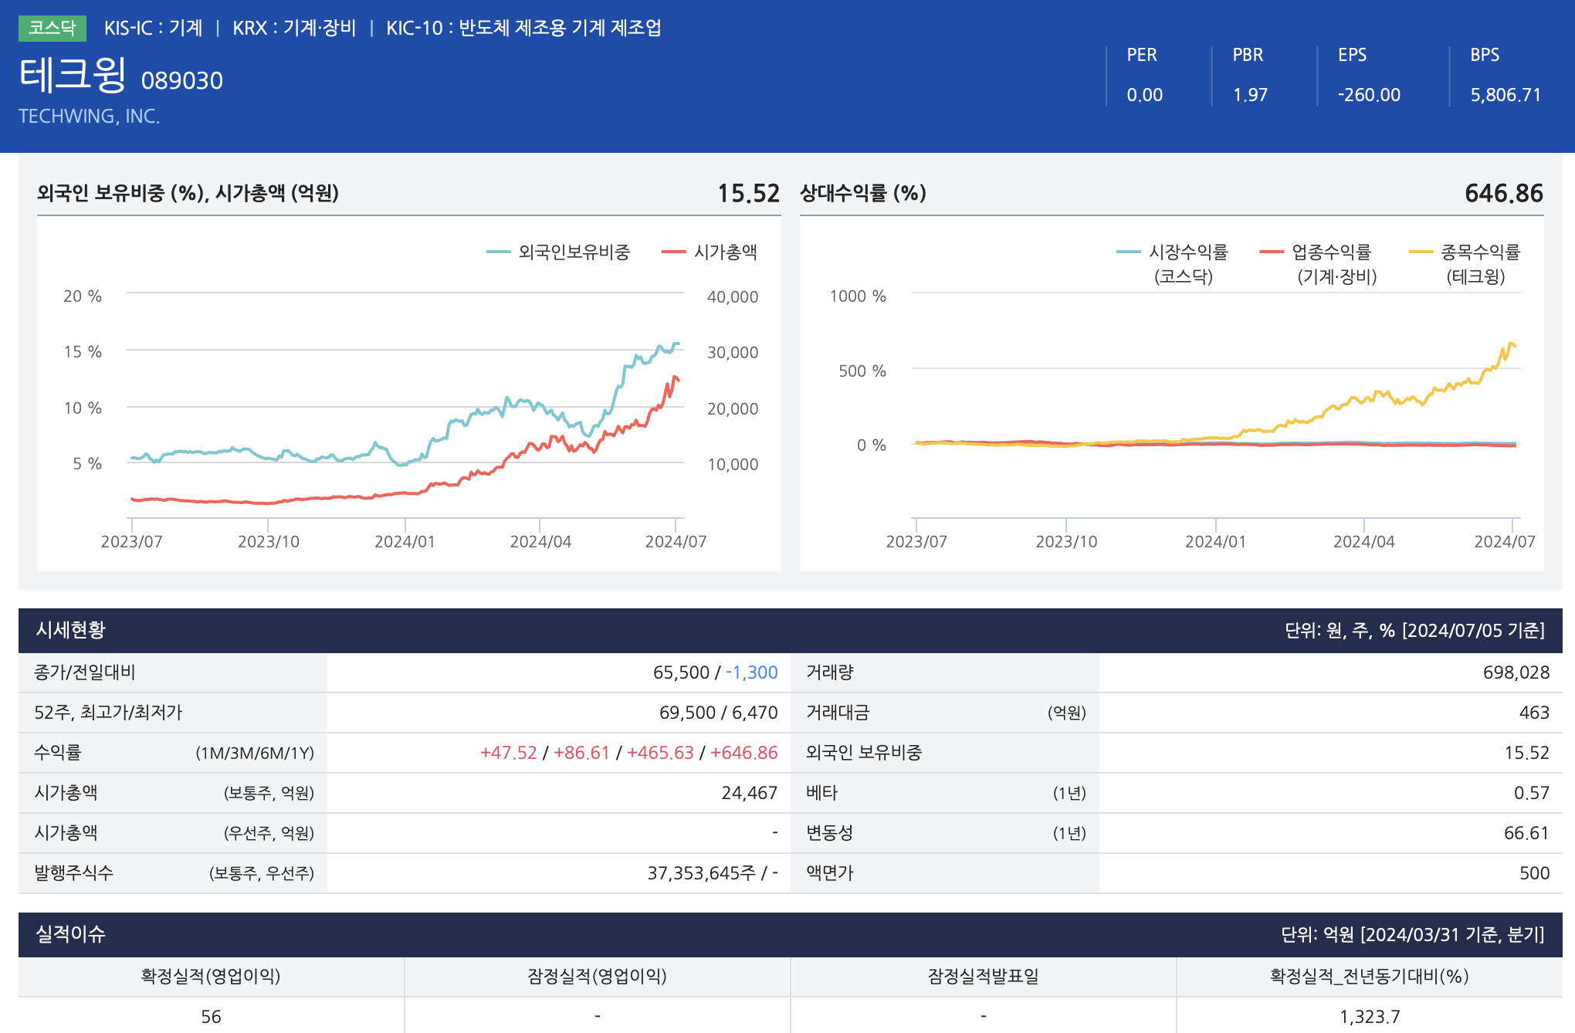Click the KIC-10 반도체 제조용 기계 제조업 link
Image resolution: width=1575 pixels, height=1033 pixels.
tap(523, 28)
